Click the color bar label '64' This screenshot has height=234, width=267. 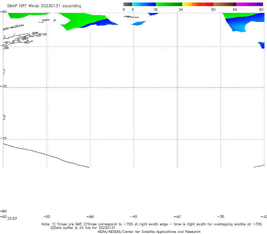tap(235, 9)
